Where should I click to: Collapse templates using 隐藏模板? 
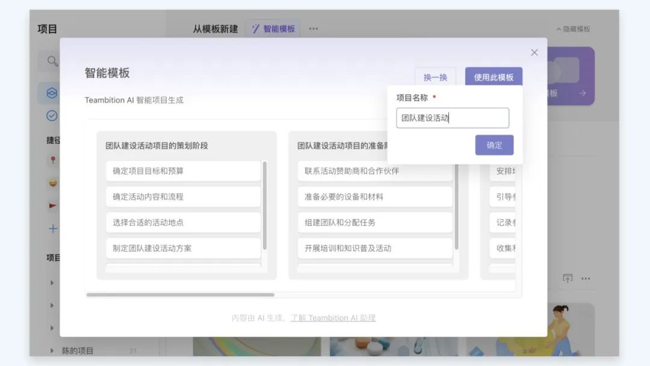[x=572, y=29]
